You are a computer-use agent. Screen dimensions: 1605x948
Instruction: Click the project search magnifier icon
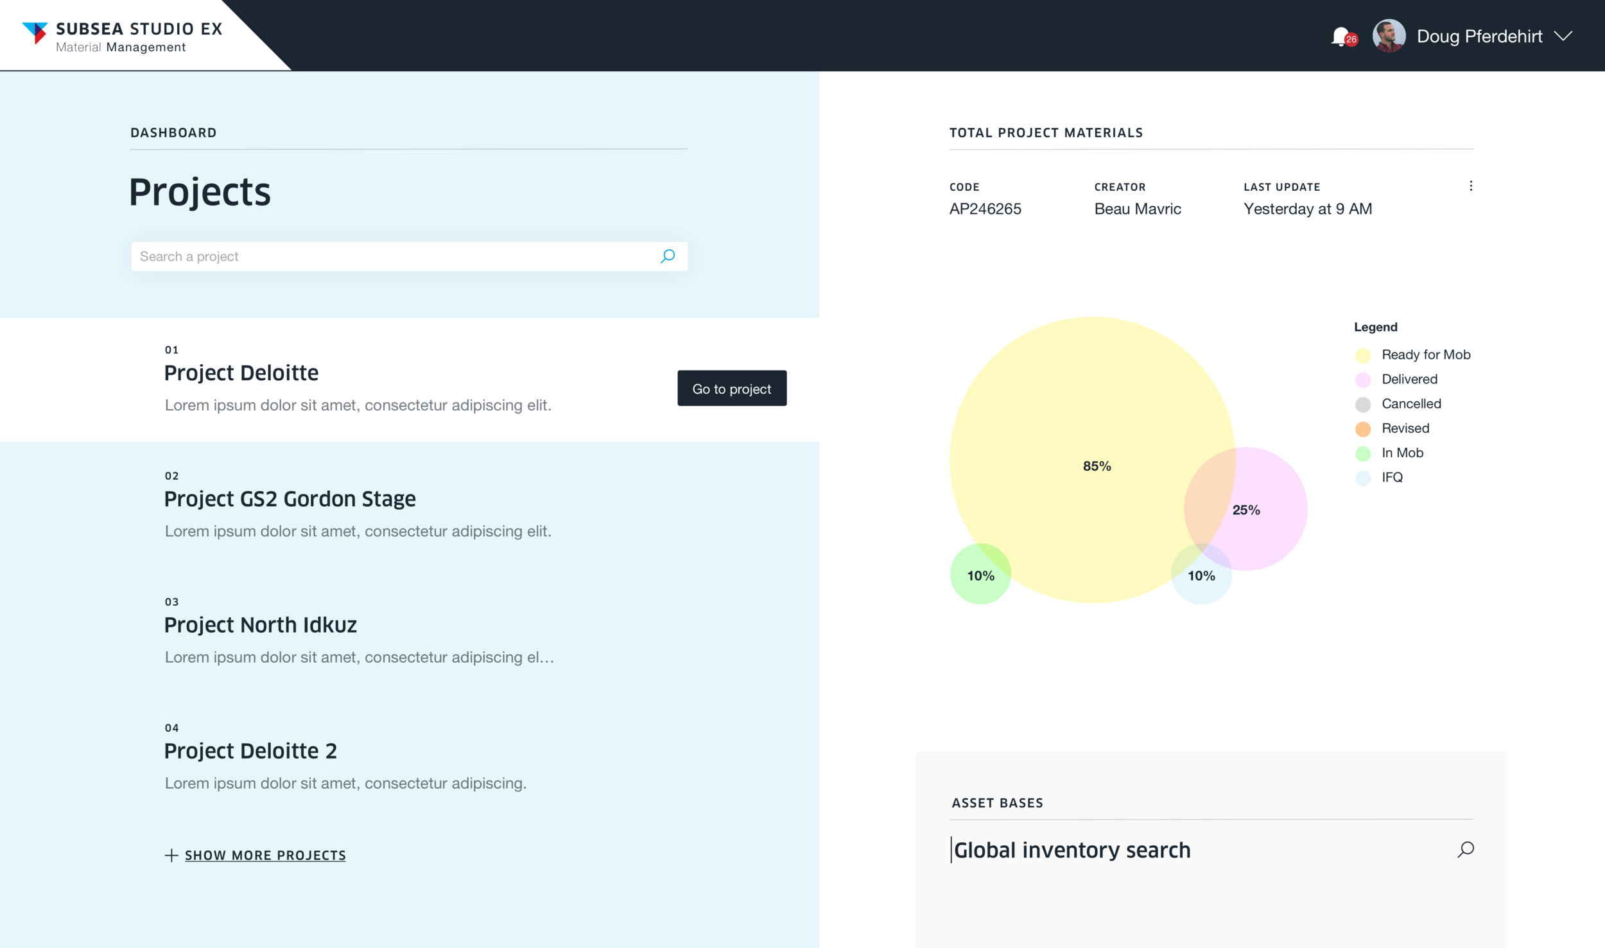[x=668, y=256]
